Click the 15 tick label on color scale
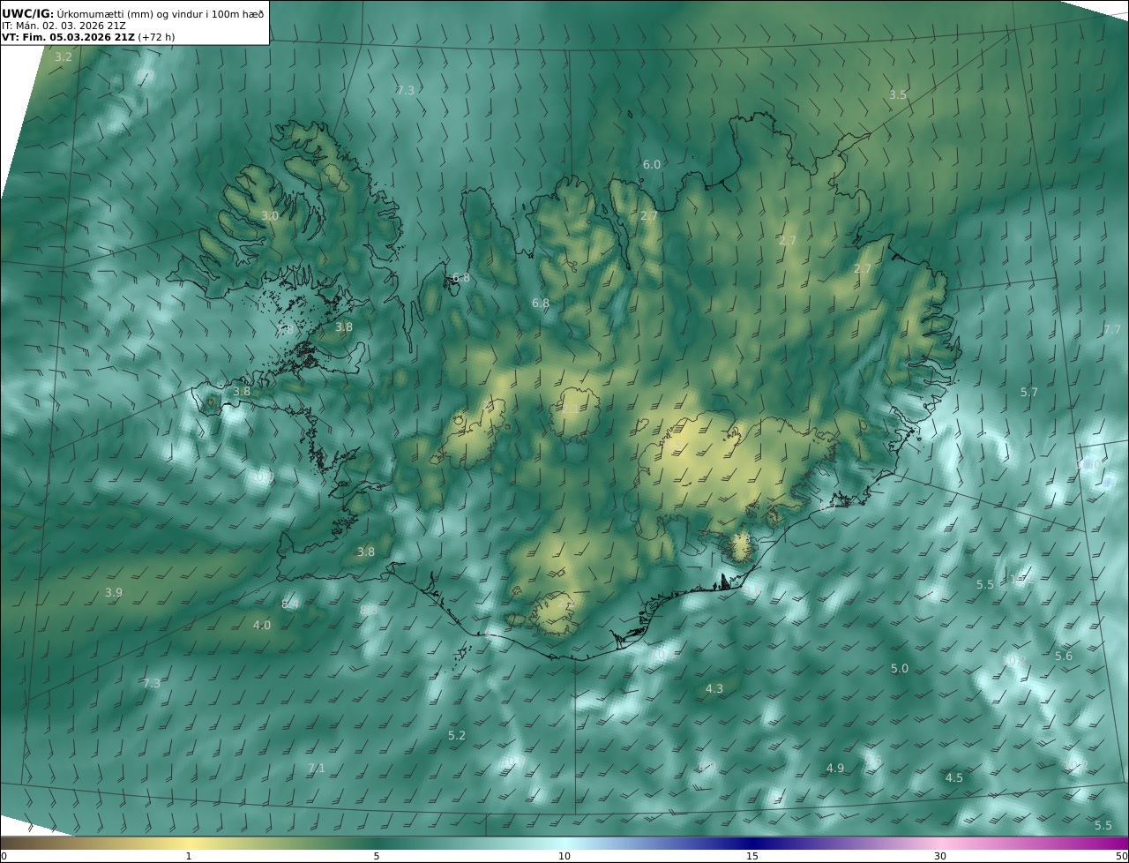The height and width of the screenshot is (863, 1129). [x=752, y=856]
